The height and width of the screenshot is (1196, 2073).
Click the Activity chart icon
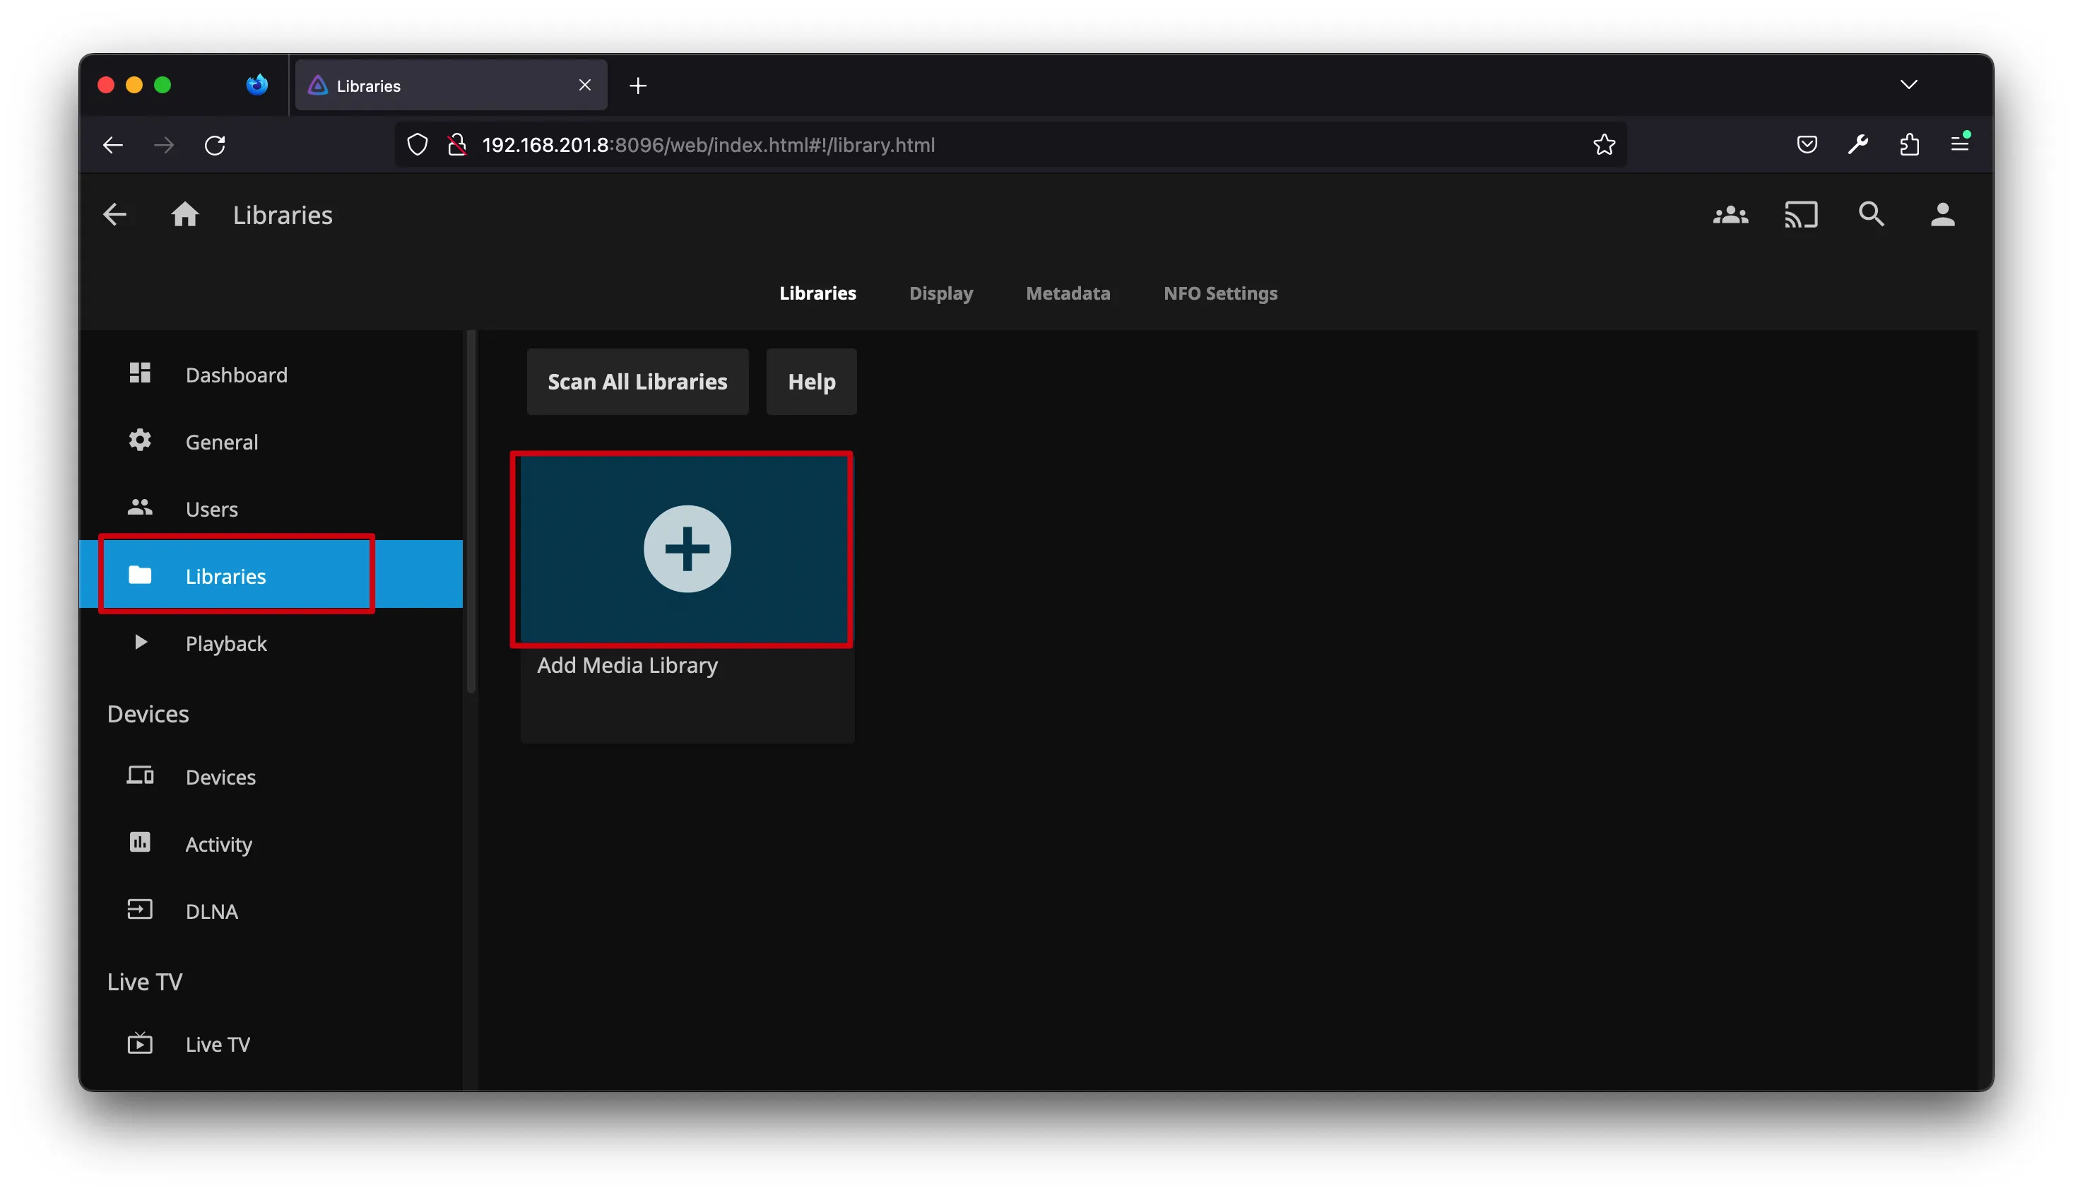point(140,842)
